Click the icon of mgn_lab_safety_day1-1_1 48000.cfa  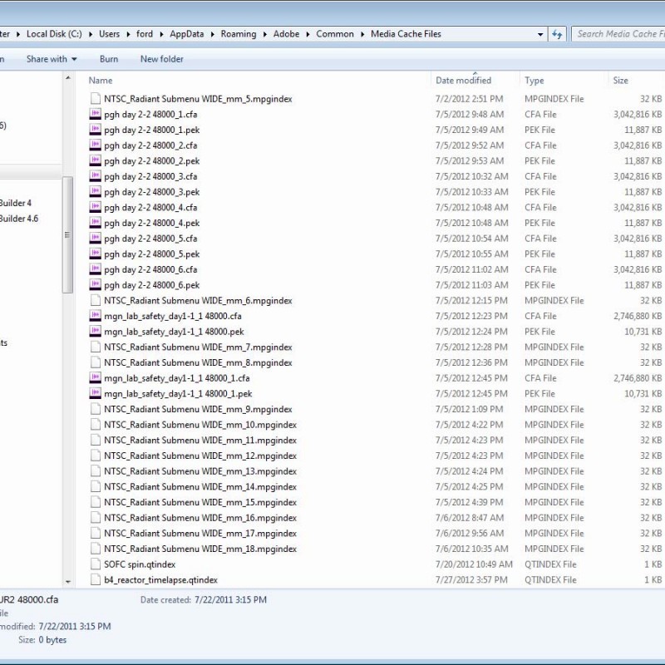(x=95, y=316)
